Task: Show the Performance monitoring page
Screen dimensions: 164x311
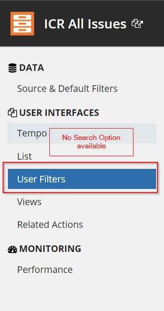Action: (x=45, y=269)
